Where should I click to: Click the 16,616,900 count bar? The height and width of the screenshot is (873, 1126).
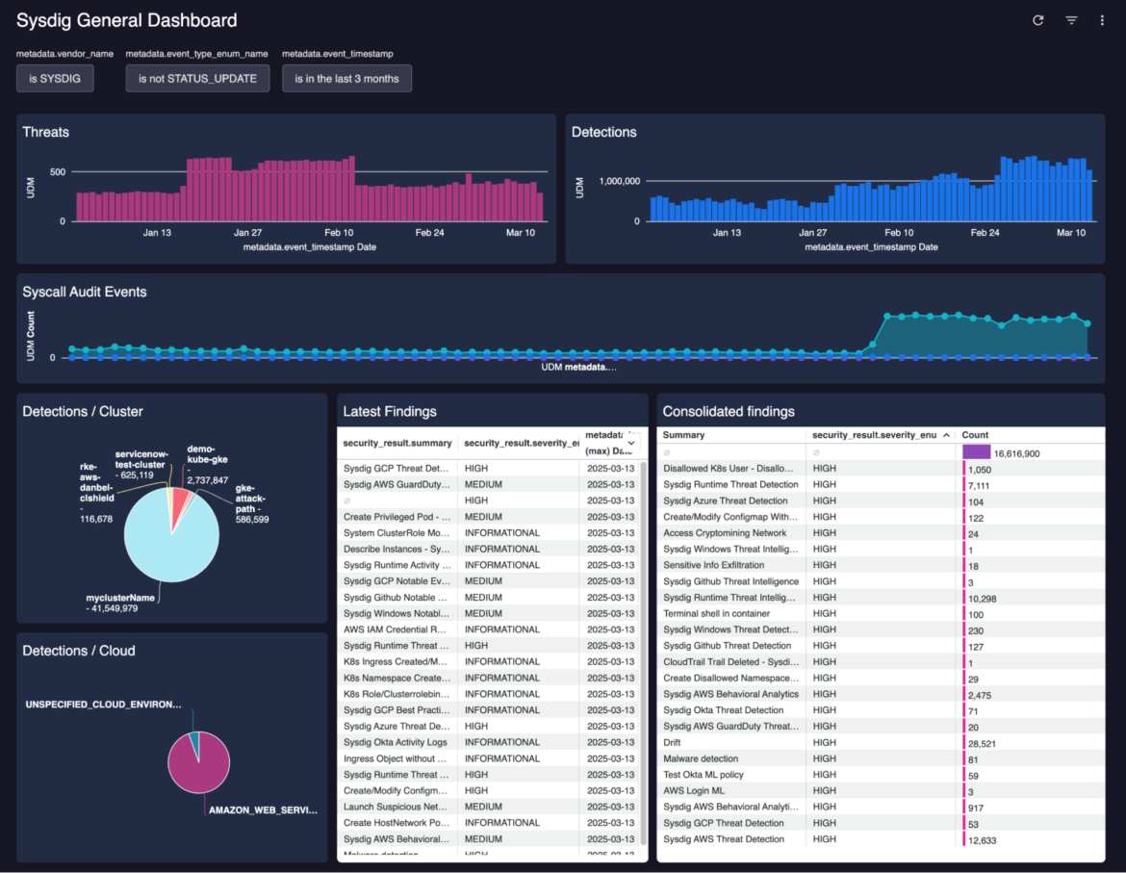click(x=976, y=452)
